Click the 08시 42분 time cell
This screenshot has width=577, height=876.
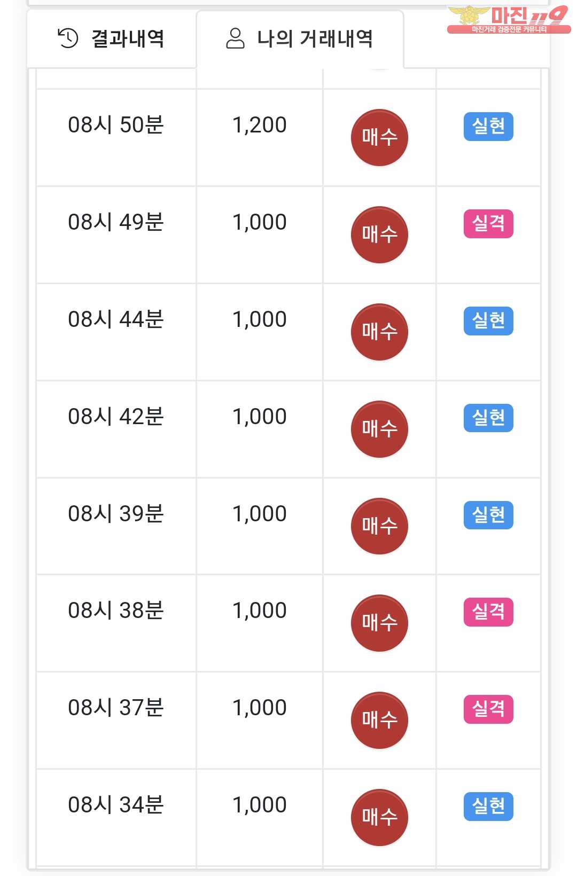point(116,417)
